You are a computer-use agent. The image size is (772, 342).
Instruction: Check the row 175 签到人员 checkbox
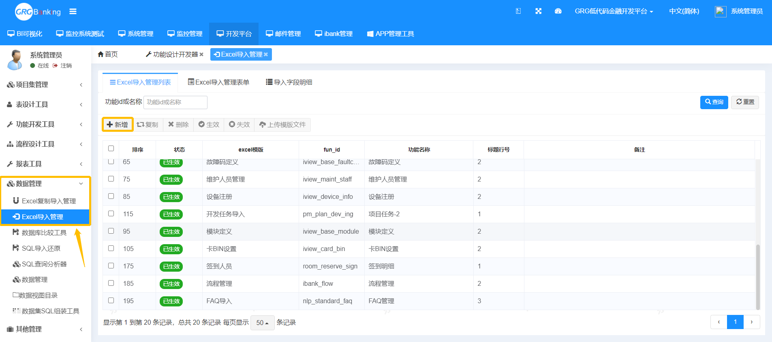(111, 266)
